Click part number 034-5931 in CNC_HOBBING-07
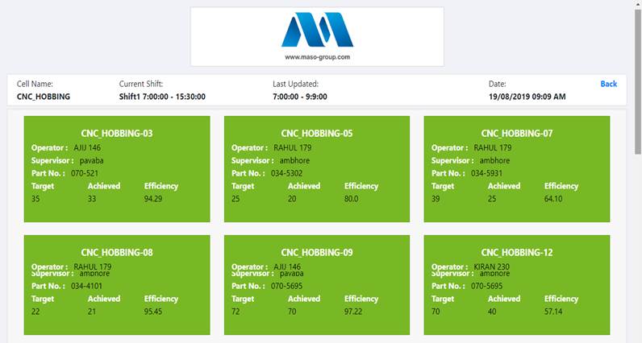 click(486, 173)
